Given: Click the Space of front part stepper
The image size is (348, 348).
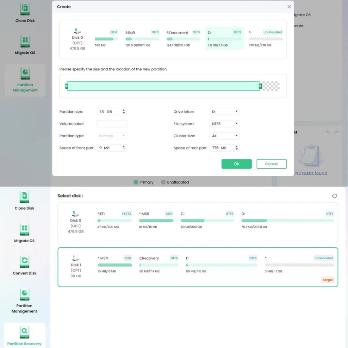Looking at the screenshot, I should click(124, 148).
